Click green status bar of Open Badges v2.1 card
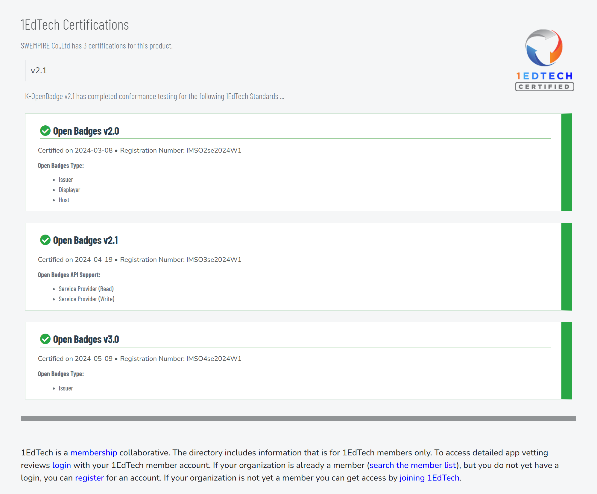 (566, 267)
